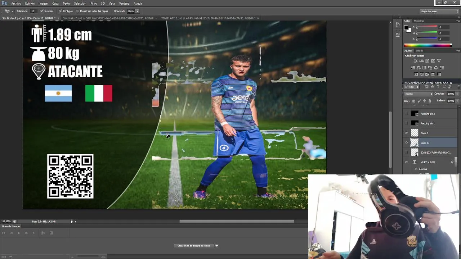
Task: Add a Hue/Saturation adjustment
Action: click(x=413, y=68)
